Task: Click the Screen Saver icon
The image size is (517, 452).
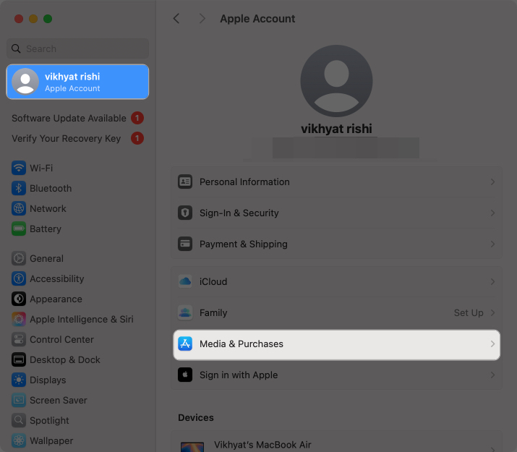Action: (x=19, y=400)
